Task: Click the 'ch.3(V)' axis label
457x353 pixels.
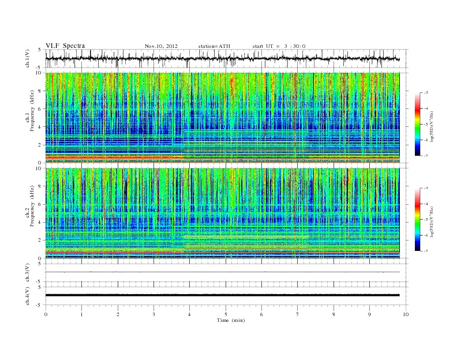Action: (28, 273)
